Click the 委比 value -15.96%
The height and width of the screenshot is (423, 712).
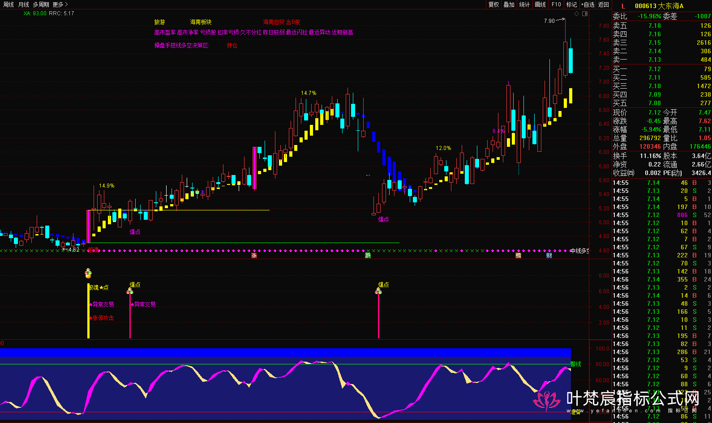649,16
